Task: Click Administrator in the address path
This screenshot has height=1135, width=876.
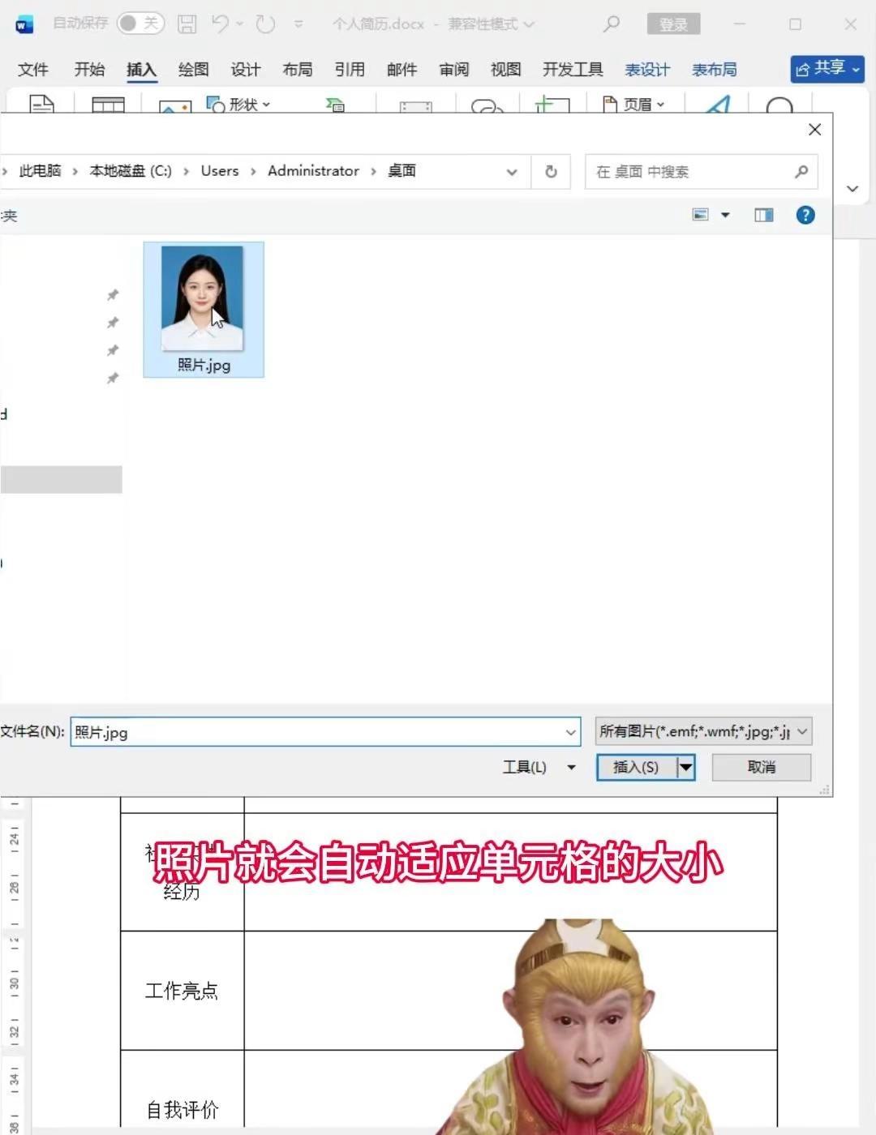Action: pos(313,171)
